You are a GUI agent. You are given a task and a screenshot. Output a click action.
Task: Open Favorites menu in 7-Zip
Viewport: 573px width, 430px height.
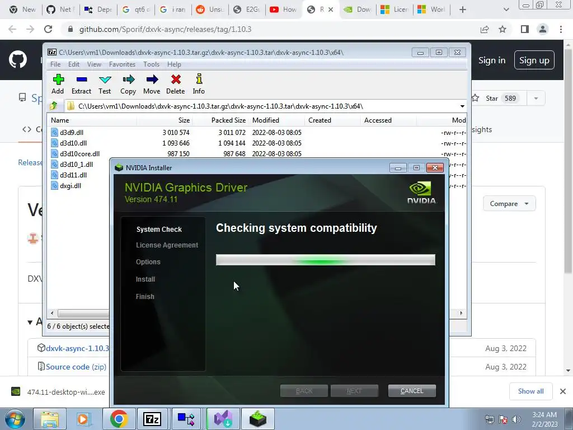[x=122, y=64]
